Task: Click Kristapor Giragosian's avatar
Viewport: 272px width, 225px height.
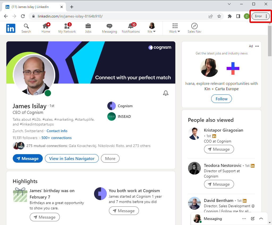Action: click(x=194, y=134)
